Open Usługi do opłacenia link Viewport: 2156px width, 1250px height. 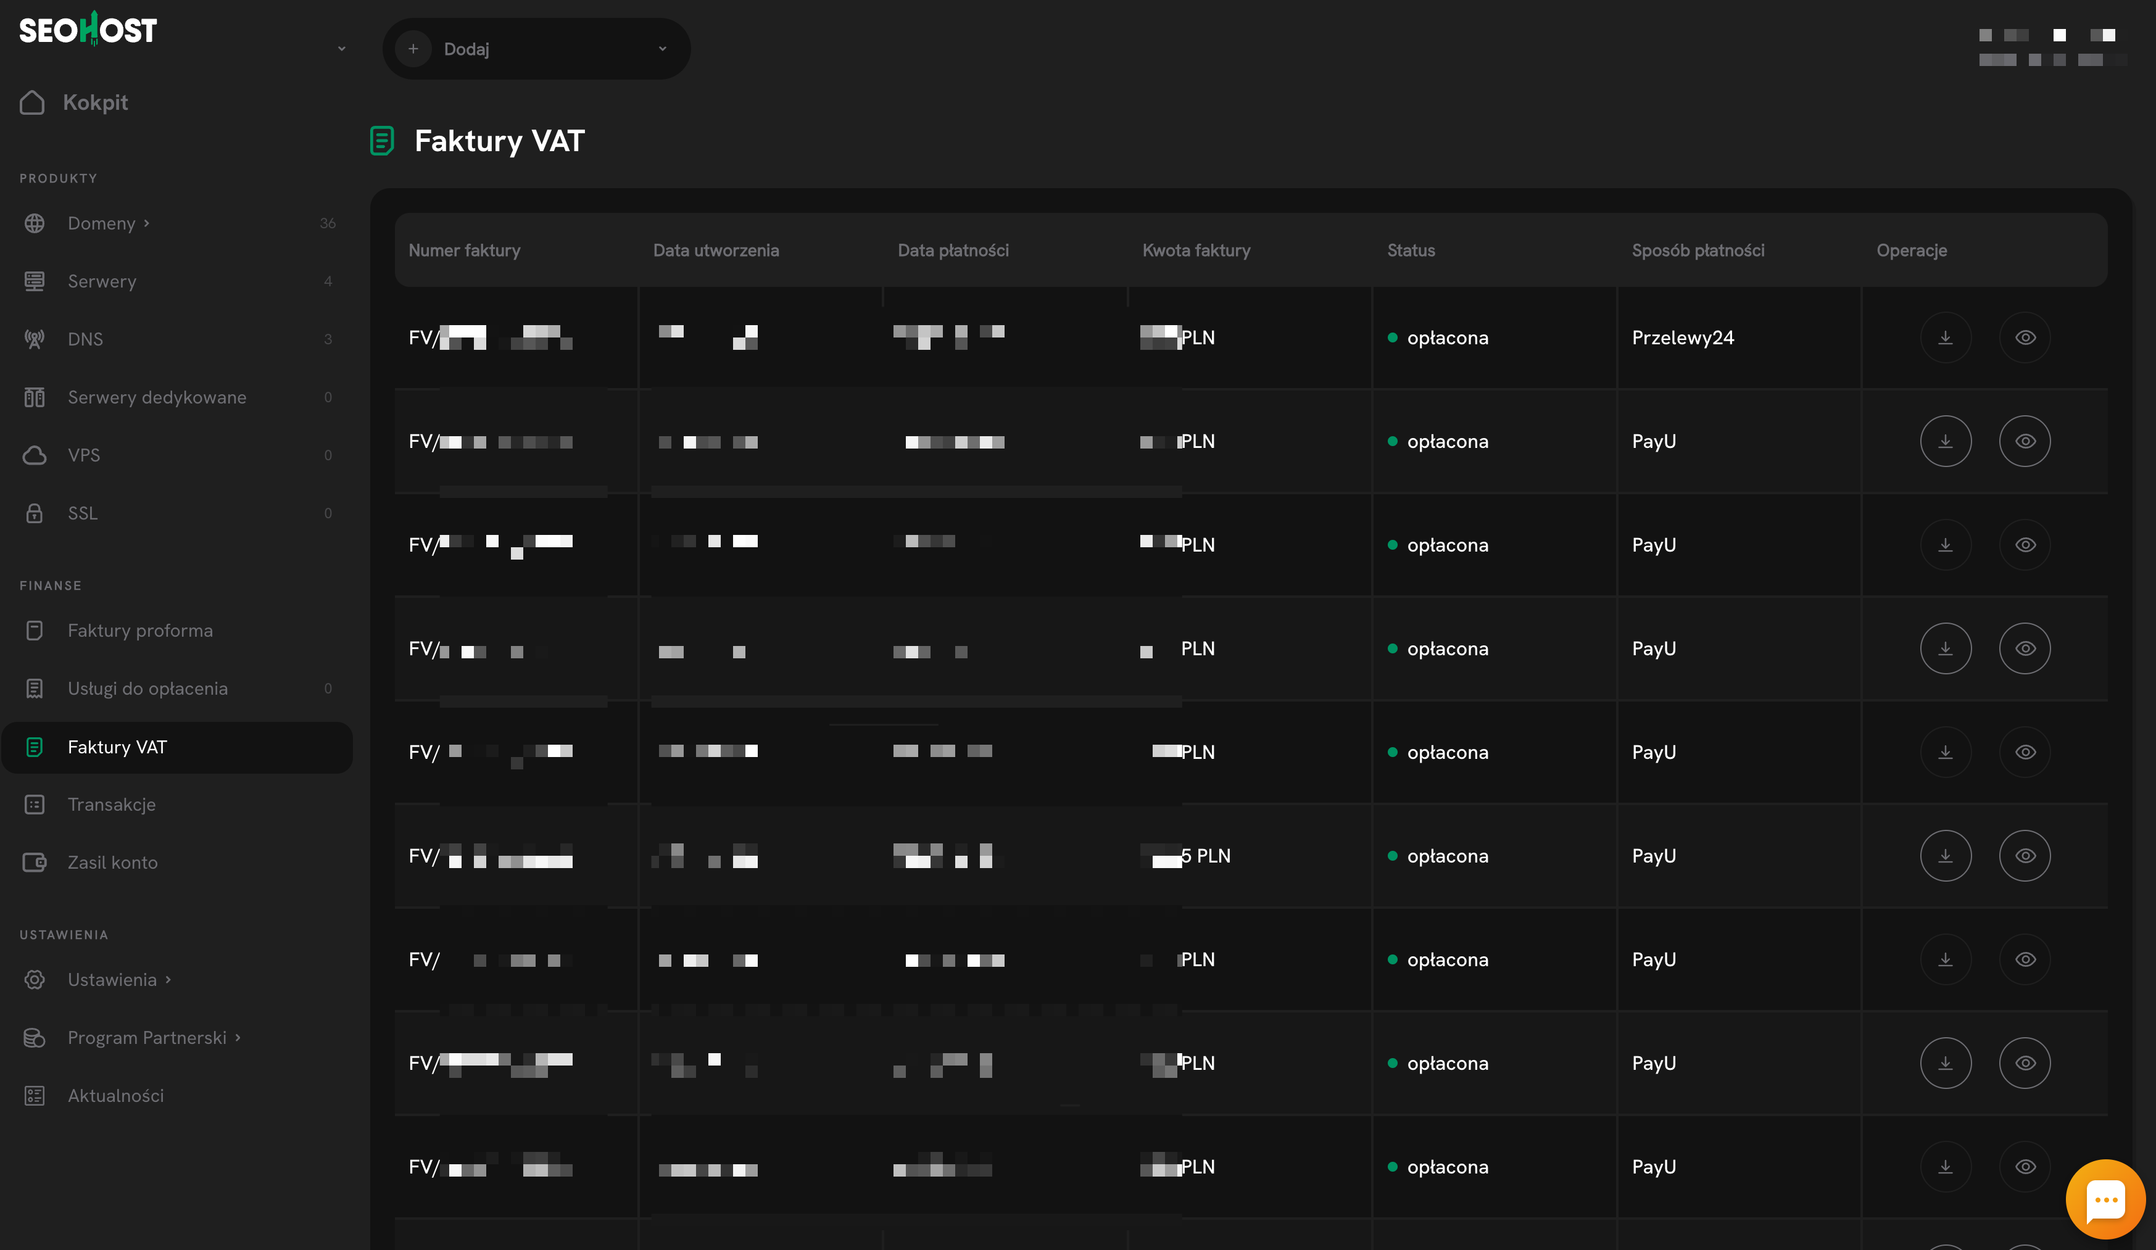click(147, 689)
